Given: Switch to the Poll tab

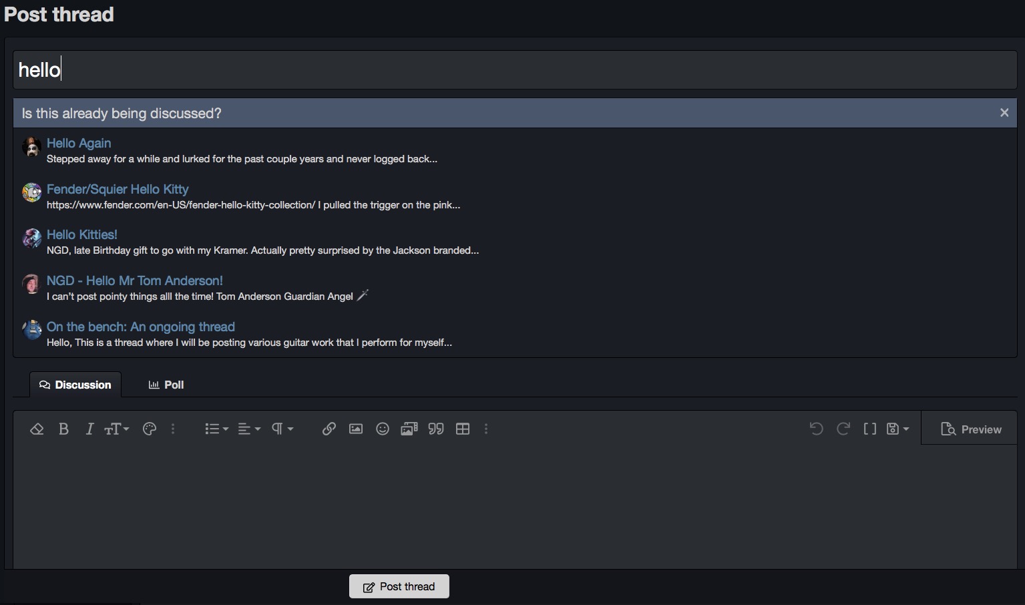Looking at the screenshot, I should [166, 385].
